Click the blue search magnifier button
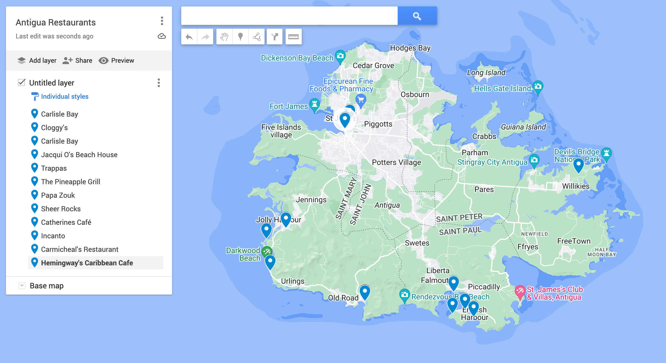This screenshot has height=363, width=666. [417, 16]
